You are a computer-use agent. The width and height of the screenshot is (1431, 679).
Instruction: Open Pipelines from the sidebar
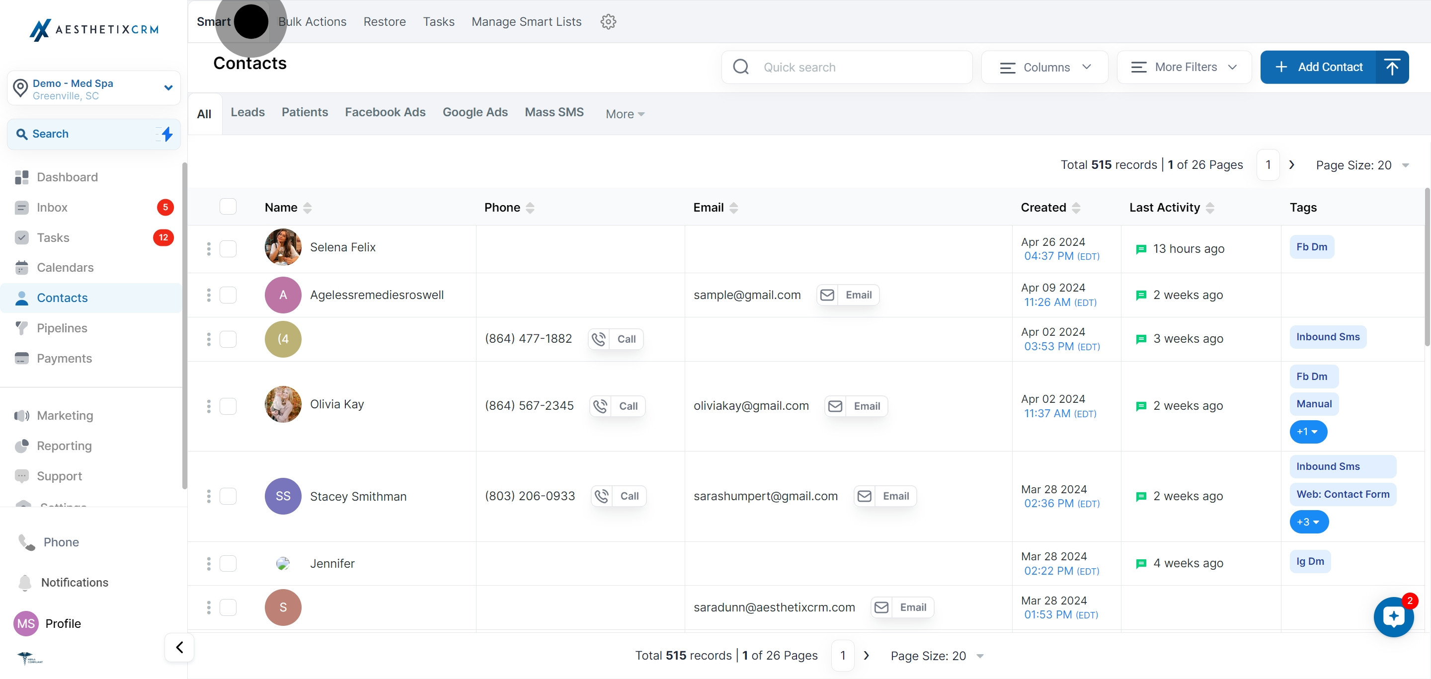62,328
